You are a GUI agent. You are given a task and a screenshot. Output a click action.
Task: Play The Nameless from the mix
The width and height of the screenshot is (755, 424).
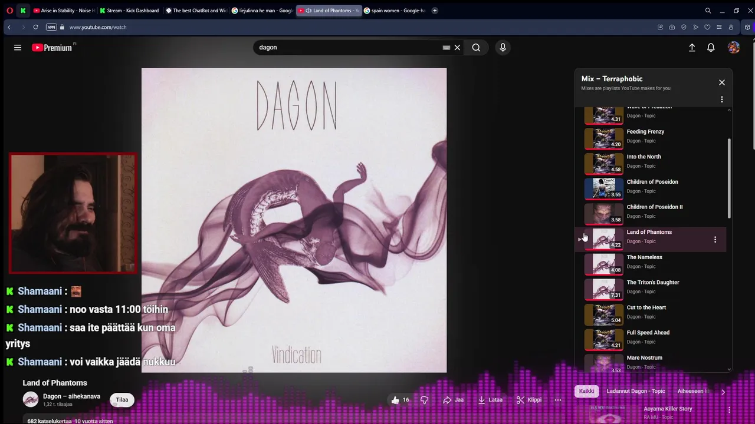(x=652, y=264)
